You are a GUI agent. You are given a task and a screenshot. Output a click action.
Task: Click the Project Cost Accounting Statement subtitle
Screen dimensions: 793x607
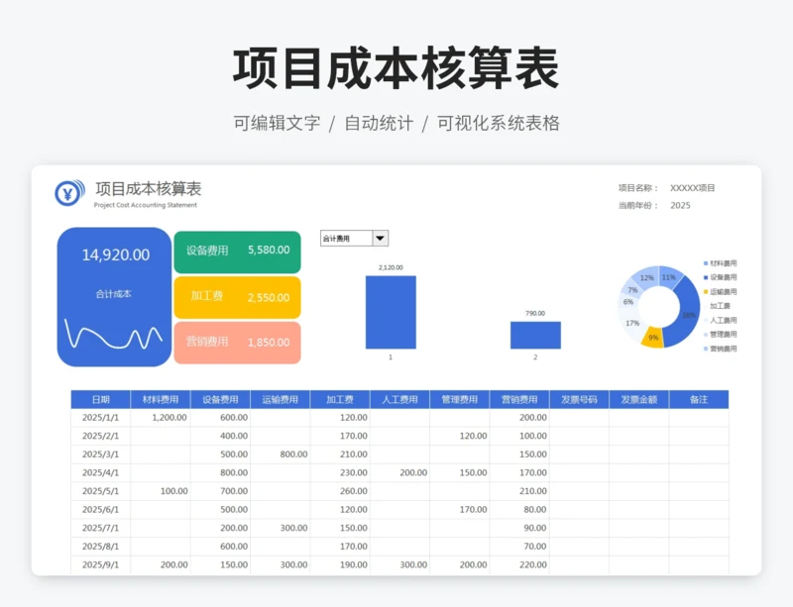click(145, 205)
